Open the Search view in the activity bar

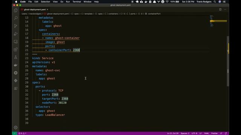pos(16,18)
